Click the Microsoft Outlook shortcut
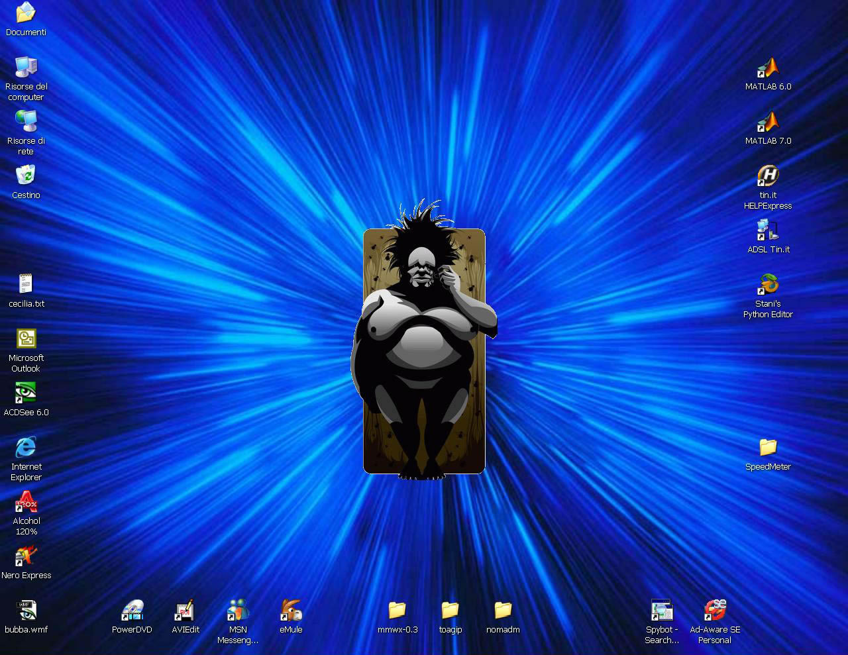The image size is (848, 655). pos(26,338)
